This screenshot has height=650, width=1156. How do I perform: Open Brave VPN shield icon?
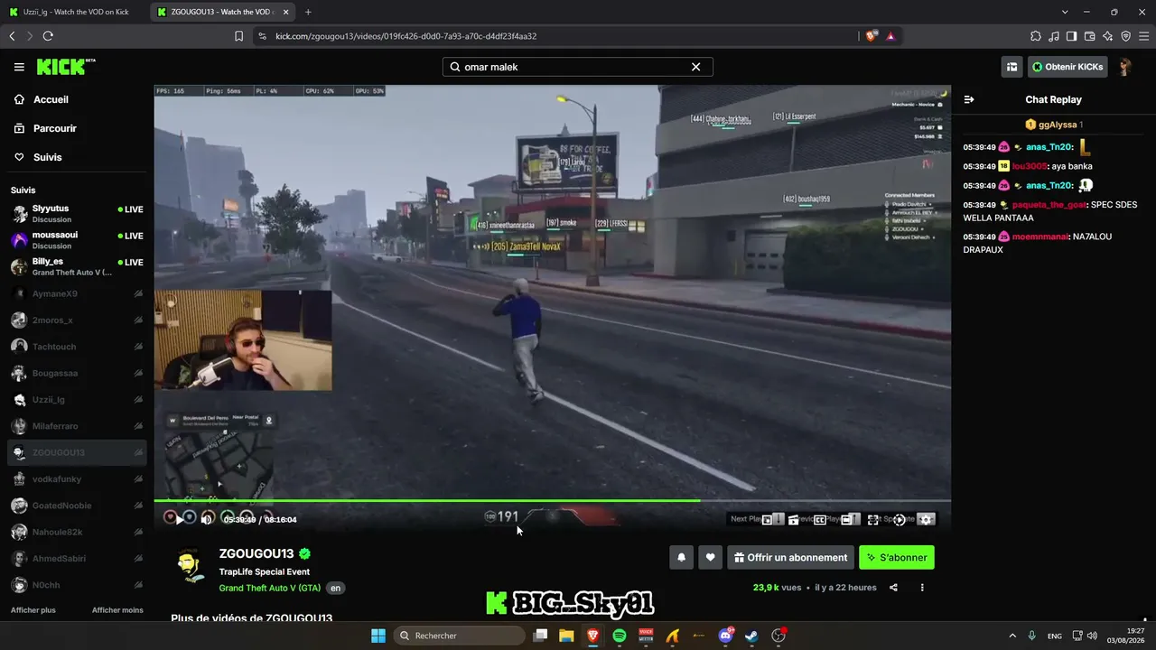coord(1125,36)
